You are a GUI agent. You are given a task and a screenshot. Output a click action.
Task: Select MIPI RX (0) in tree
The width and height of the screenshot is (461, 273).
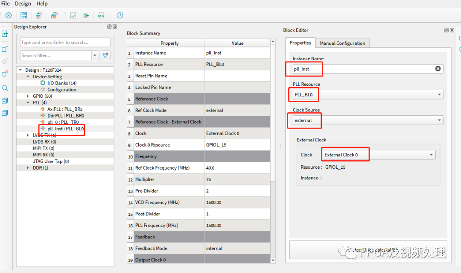44,155
